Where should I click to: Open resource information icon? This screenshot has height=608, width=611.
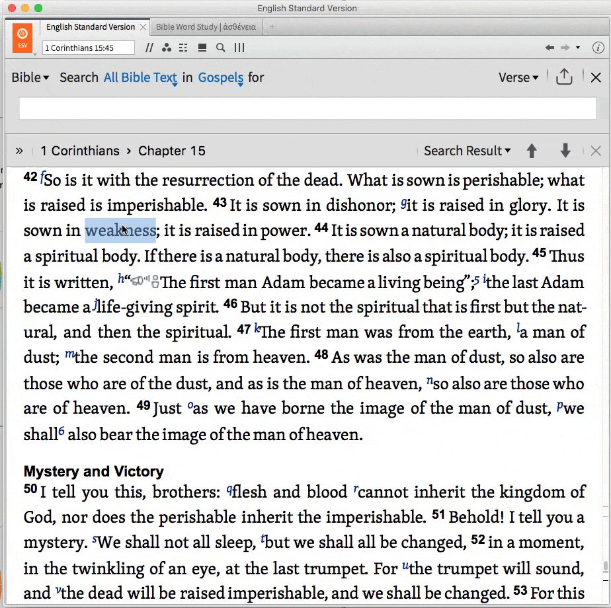598,48
